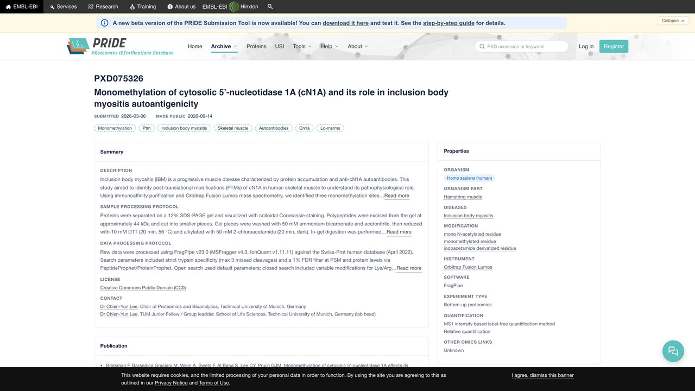Click the info icon in beta banner
The image size is (695, 391).
coord(105,23)
